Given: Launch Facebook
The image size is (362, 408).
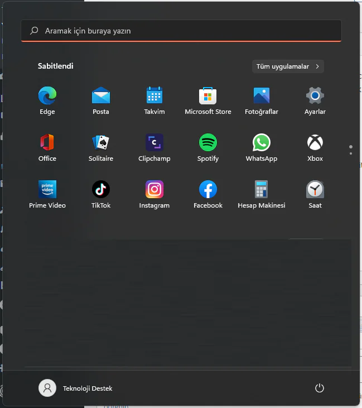Looking at the screenshot, I should pyautogui.click(x=208, y=194).
